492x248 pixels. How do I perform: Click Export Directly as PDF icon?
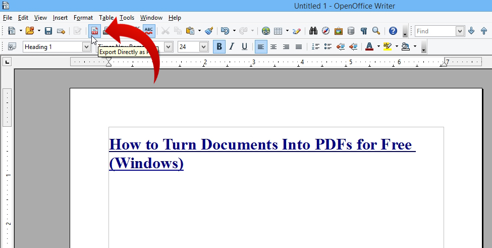point(94,31)
